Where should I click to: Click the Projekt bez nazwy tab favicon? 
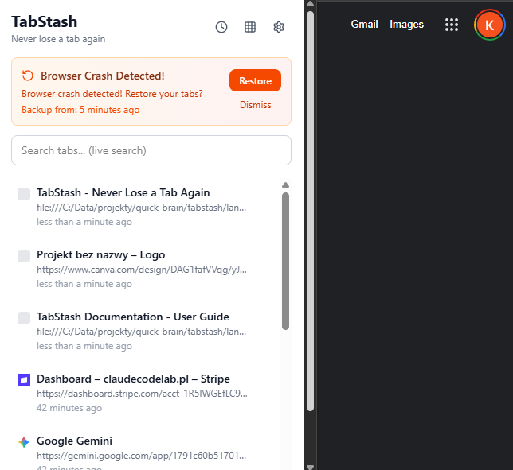(24, 256)
